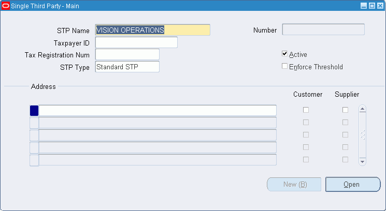Click the fifth row Supplier checkbox

[x=346, y=160]
